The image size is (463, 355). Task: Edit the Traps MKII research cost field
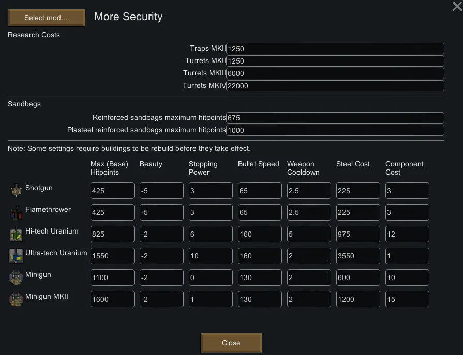(x=335, y=49)
